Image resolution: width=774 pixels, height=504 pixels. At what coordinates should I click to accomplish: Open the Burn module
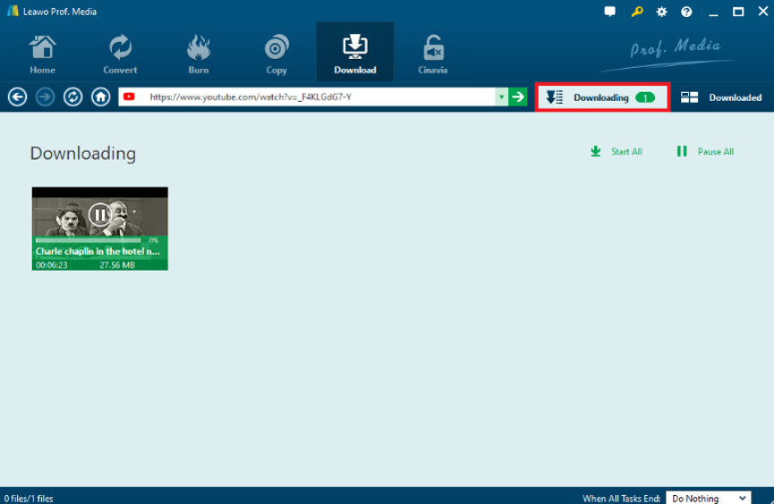pos(199,54)
